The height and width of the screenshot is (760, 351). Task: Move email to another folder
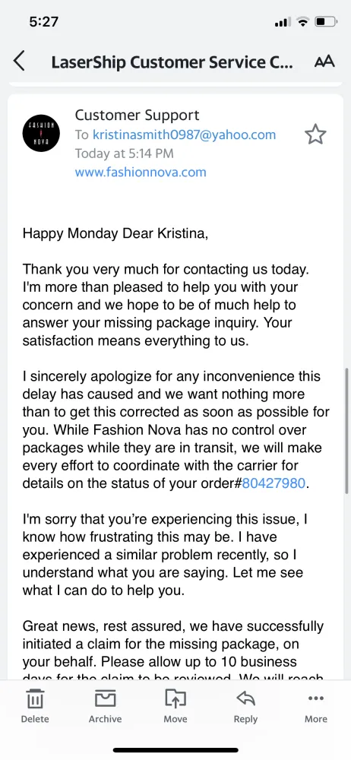175,707
